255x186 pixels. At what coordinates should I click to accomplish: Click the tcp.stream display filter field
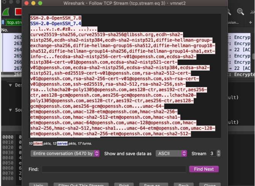[14, 23]
